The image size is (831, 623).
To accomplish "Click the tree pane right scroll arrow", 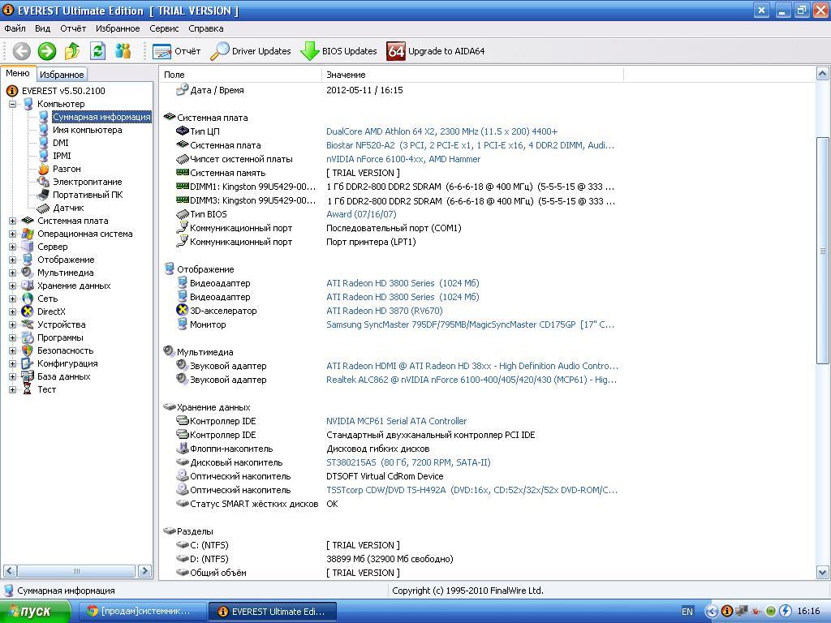I will coord(144,570).
